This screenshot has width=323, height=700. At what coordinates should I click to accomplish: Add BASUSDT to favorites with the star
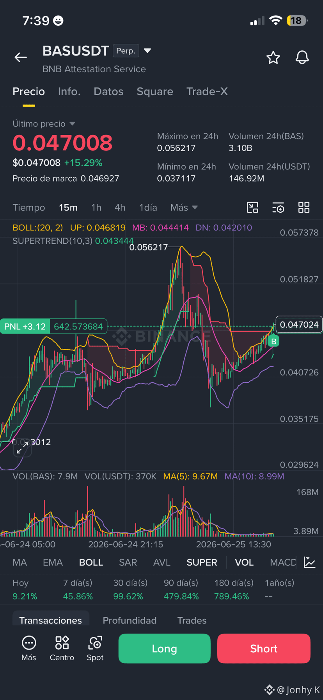tap(273, 57)
